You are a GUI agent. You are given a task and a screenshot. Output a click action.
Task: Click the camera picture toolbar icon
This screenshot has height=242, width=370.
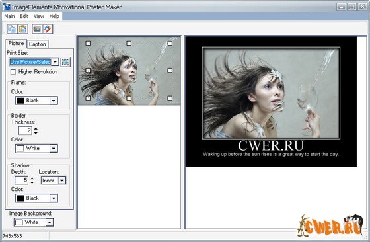(37, 29)
